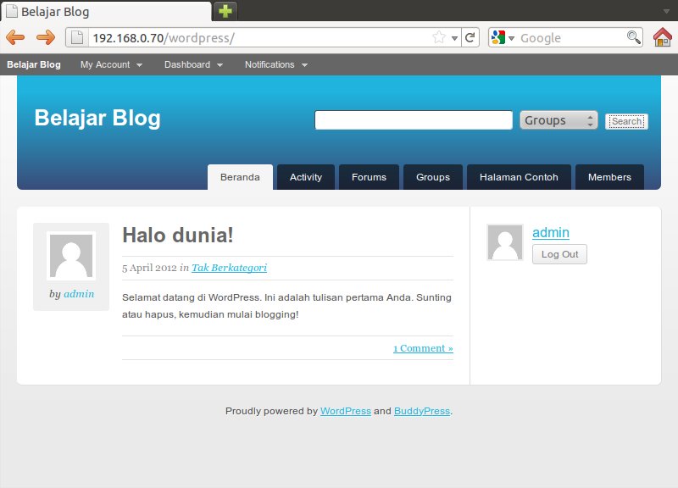Click the Google search magnifier icon
This screenshot has height=488, width=678.
[x=633, y=37]
